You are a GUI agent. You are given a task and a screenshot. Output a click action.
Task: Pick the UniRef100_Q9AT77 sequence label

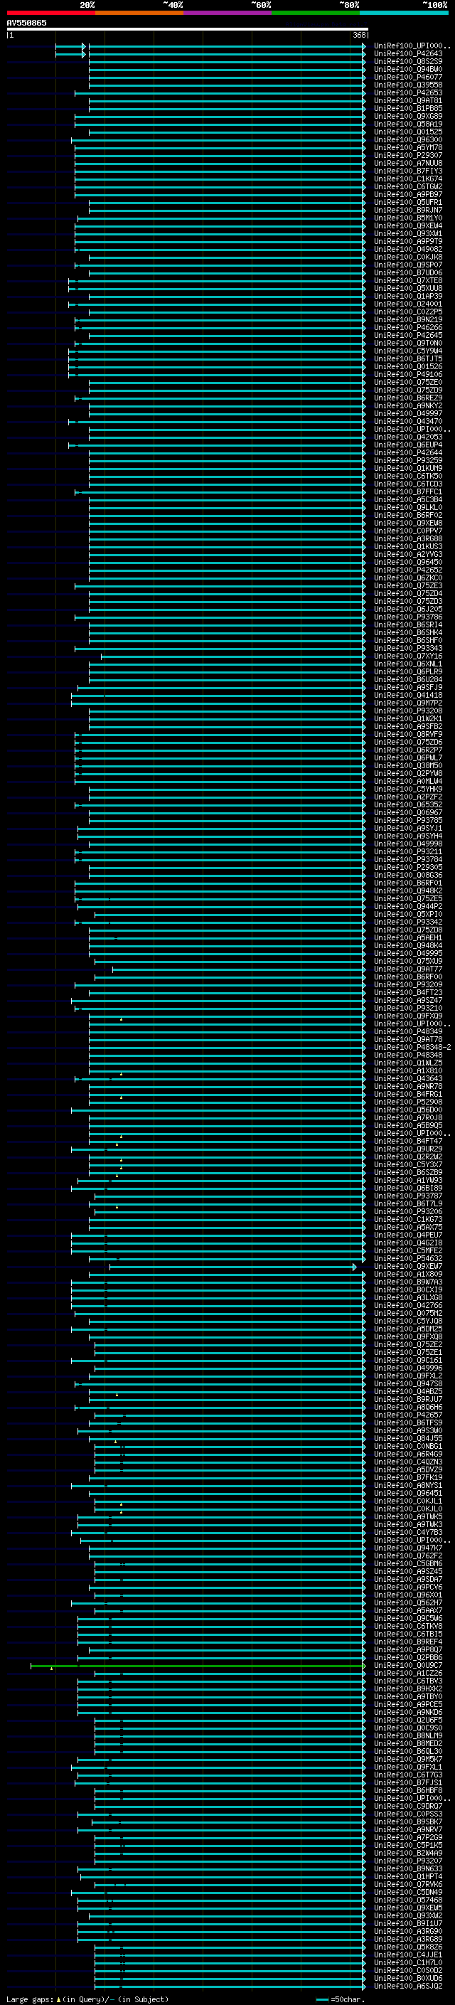[408, 969]
